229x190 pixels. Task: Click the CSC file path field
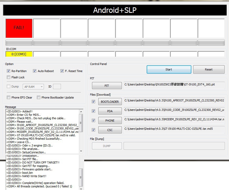pyautogui.click(x=174, y=130)
